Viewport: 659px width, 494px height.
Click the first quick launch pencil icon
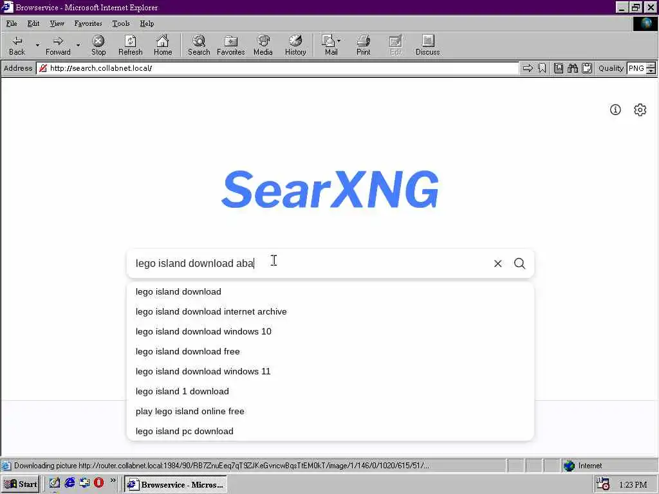55,482
